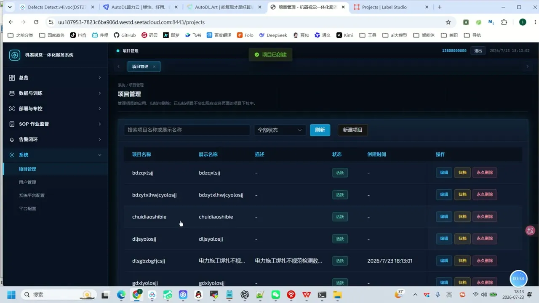Screen dimensions: 539x303
Task: Click the 活跃 status badge of bdzqxlsjj
Action: coord(340,173)
